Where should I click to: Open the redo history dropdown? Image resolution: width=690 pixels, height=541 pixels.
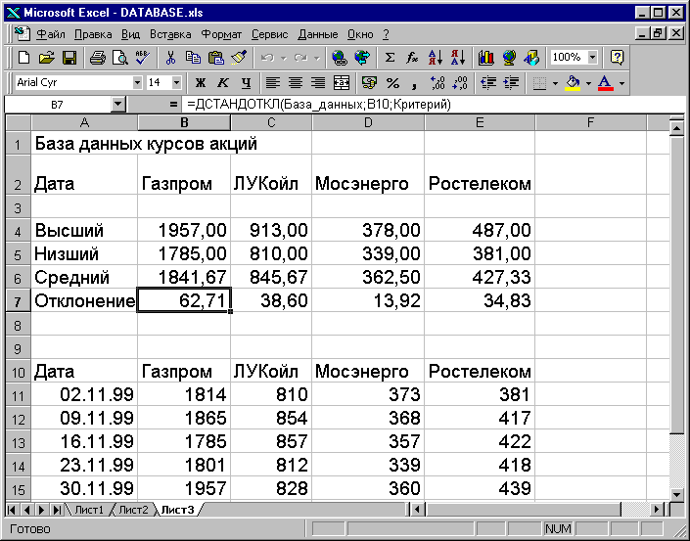coord(317,58)
